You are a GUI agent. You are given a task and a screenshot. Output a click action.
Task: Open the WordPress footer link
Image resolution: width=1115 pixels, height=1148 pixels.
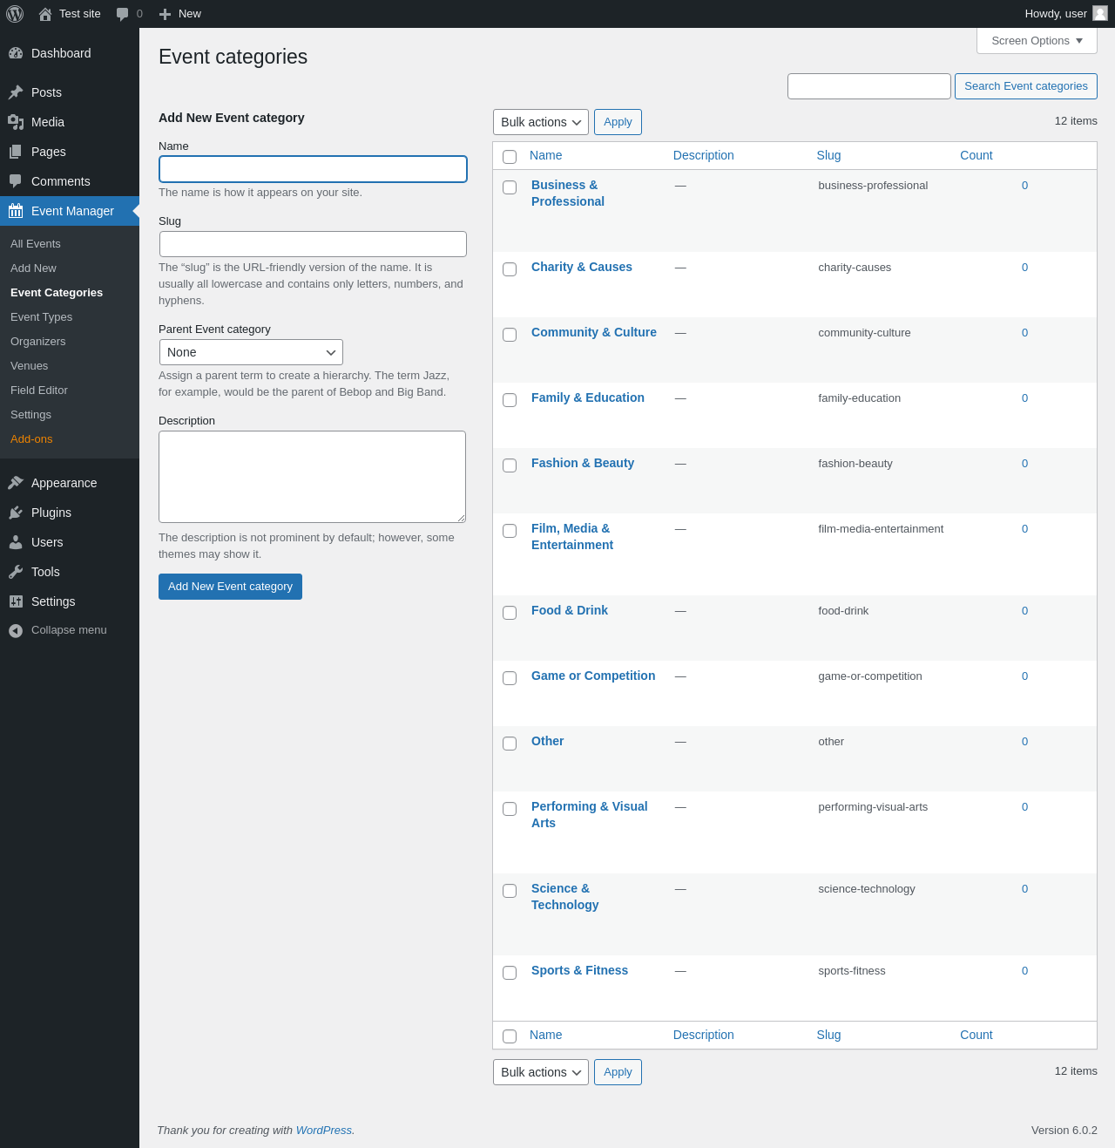(x=324, y=1131)
